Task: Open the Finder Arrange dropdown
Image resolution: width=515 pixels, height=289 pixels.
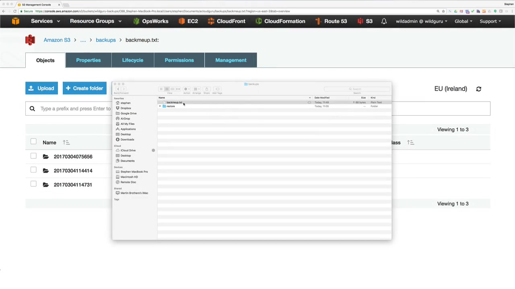Action: coord(196,89)
